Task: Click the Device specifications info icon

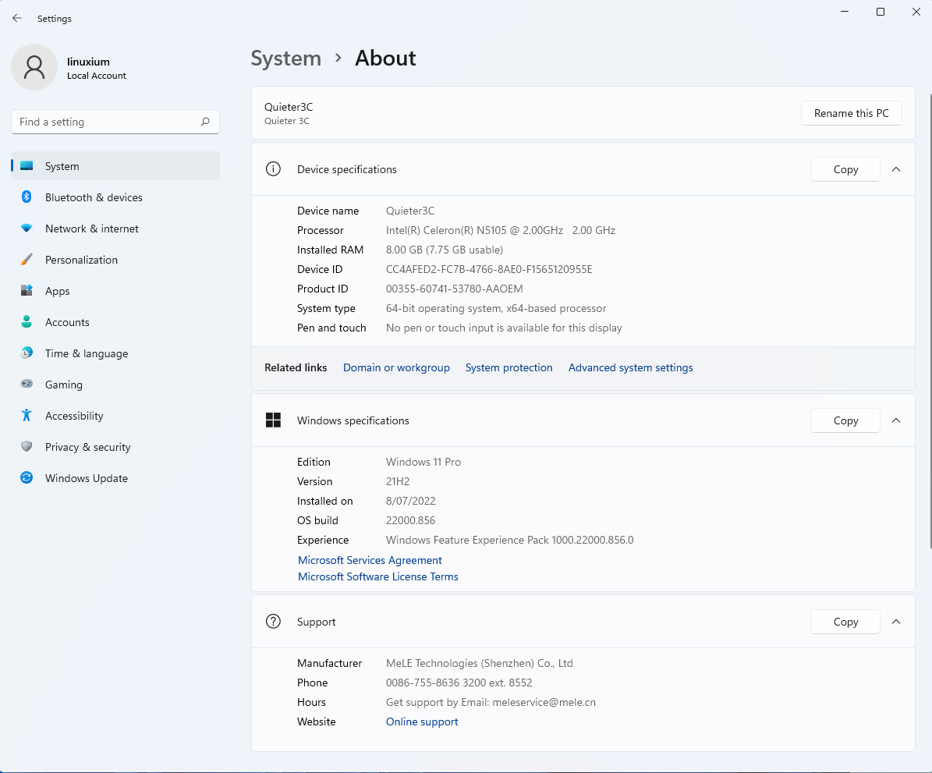Action: pyautogui.click(x=274, y=169)
